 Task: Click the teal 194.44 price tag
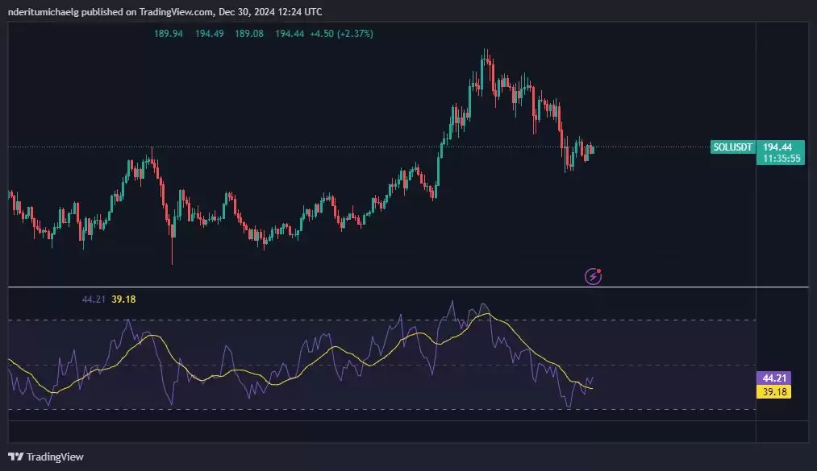point(777,147)
